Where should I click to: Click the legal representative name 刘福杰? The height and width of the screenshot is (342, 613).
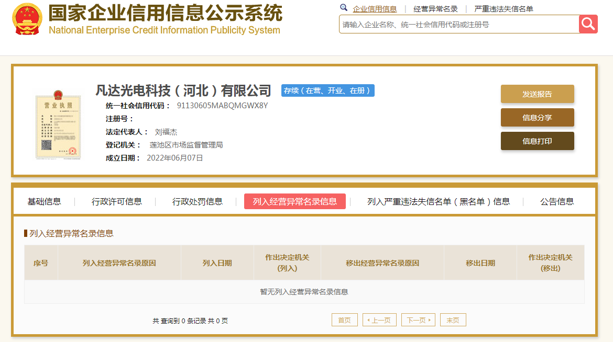tap(166, 132)
